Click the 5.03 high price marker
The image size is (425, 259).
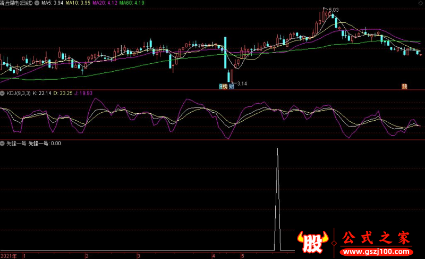tap(334, 10)
